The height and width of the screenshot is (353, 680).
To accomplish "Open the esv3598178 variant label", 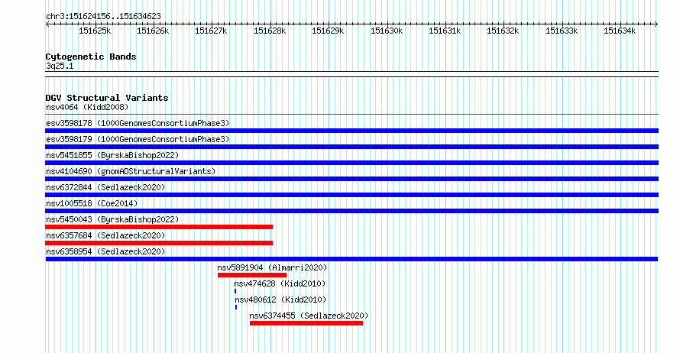I will click(138, 123).
